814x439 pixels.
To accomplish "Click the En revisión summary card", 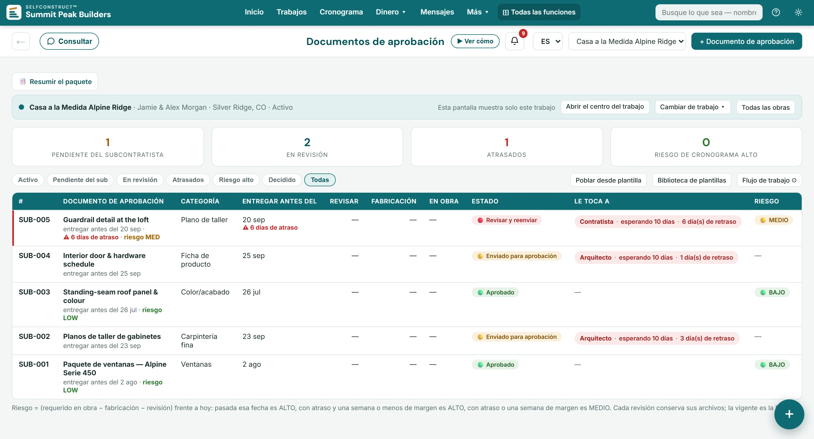I will (307, 147).
